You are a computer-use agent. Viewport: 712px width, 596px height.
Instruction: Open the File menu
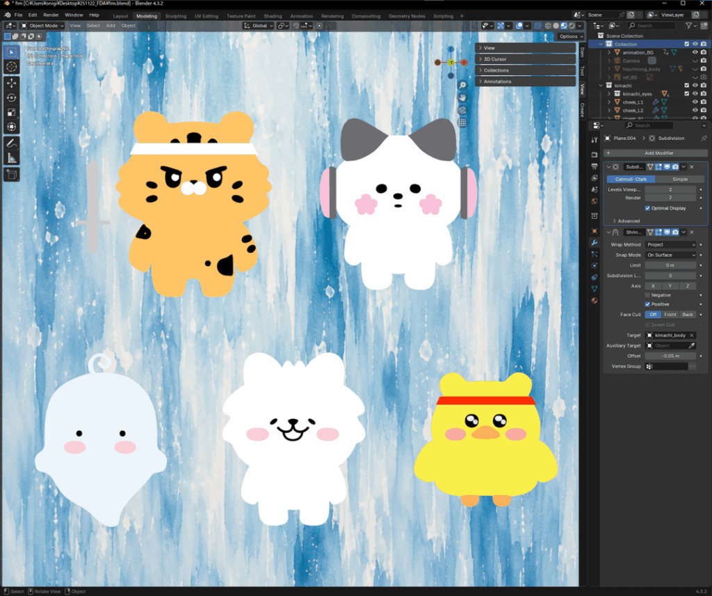(x=18, y=15)
